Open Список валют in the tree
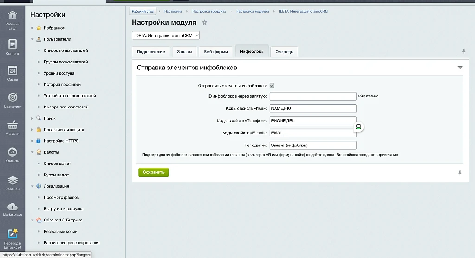 [57, 164]
